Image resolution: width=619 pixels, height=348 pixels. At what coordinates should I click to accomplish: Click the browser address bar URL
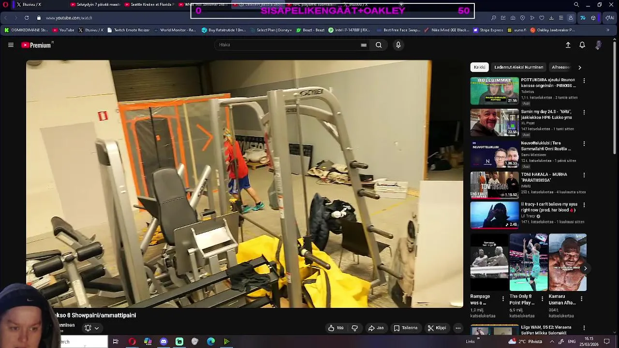pyautogui.click(x=69, y=18)
